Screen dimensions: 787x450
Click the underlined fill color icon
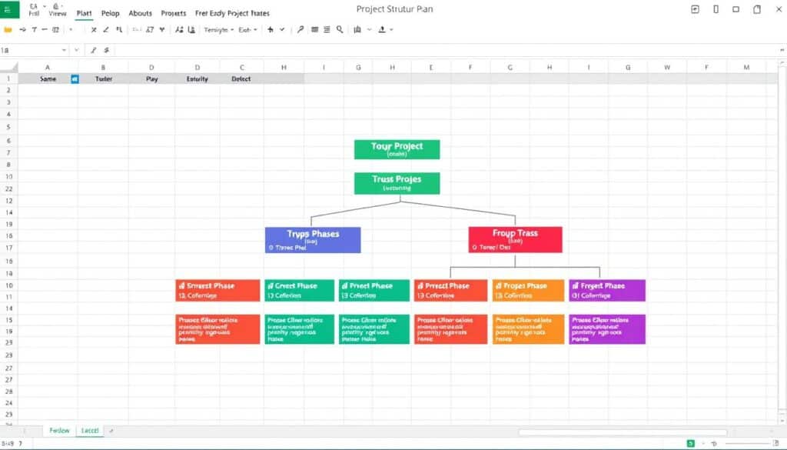[382, 30]
